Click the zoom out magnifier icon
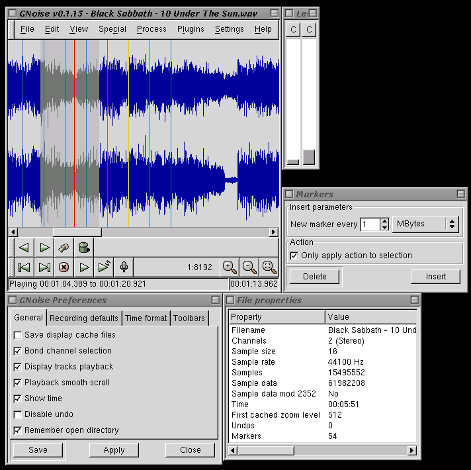Image resolution: width=471 pixels, height=470 pixels. tap(249, 267)
